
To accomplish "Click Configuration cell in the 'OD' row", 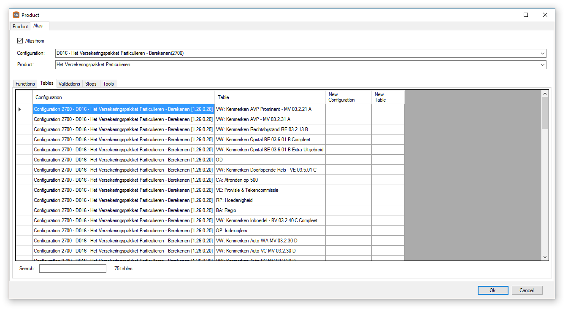I will (124, 160).
